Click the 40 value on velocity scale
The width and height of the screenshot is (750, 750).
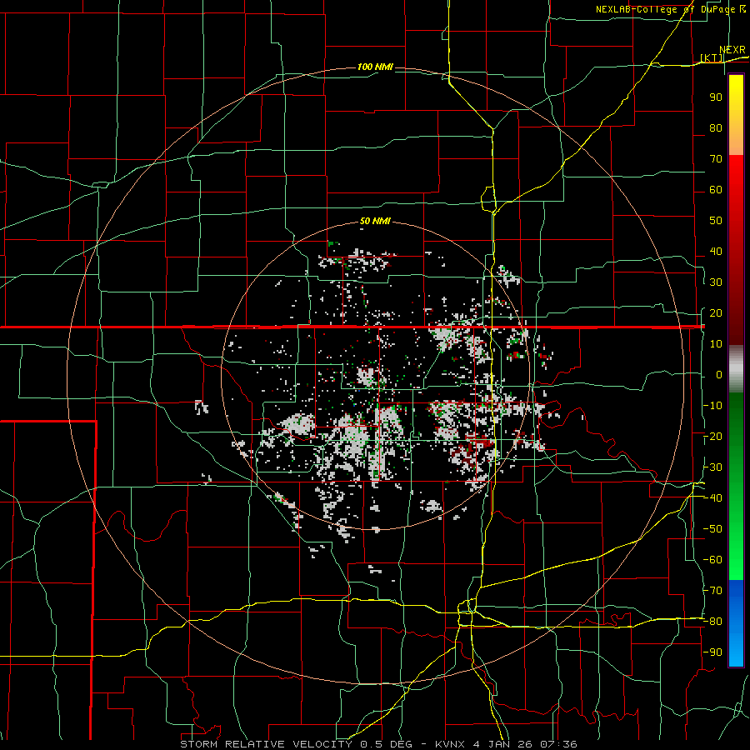click(716, 251)
